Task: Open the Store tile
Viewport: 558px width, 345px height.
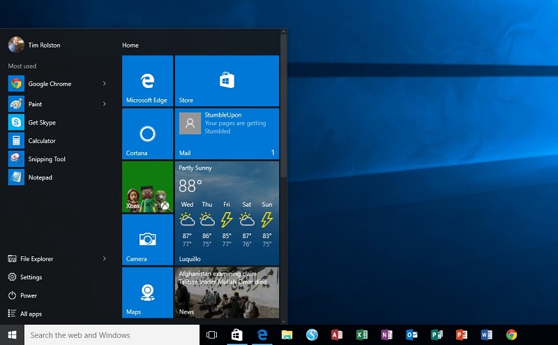Action: point(227,81)
